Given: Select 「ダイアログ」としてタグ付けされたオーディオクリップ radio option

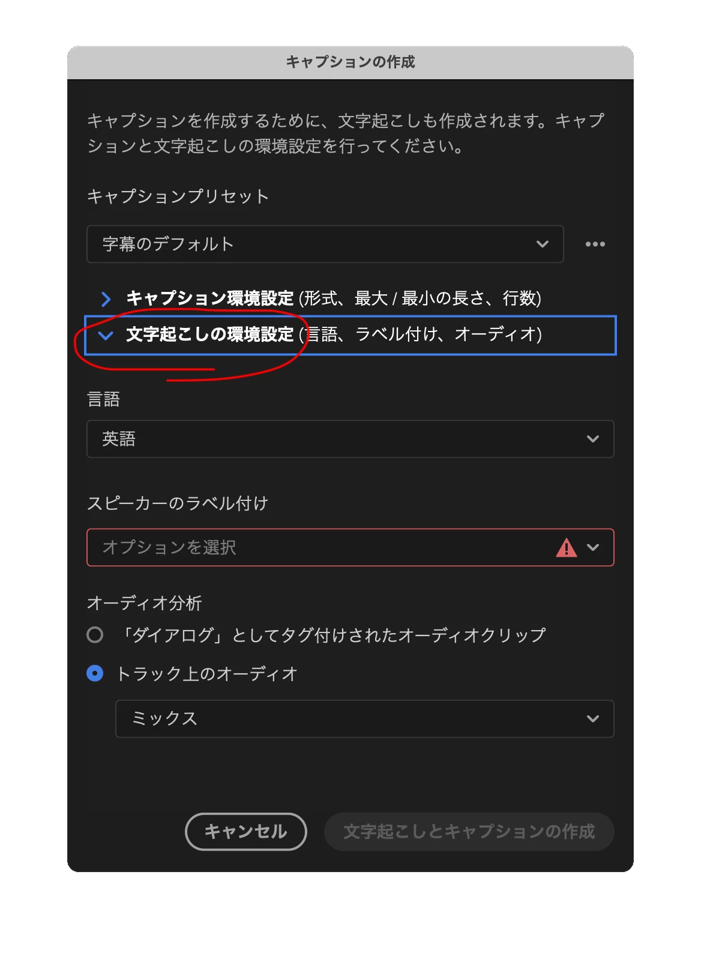Looking at the screenshot, I should click(95, 635).
